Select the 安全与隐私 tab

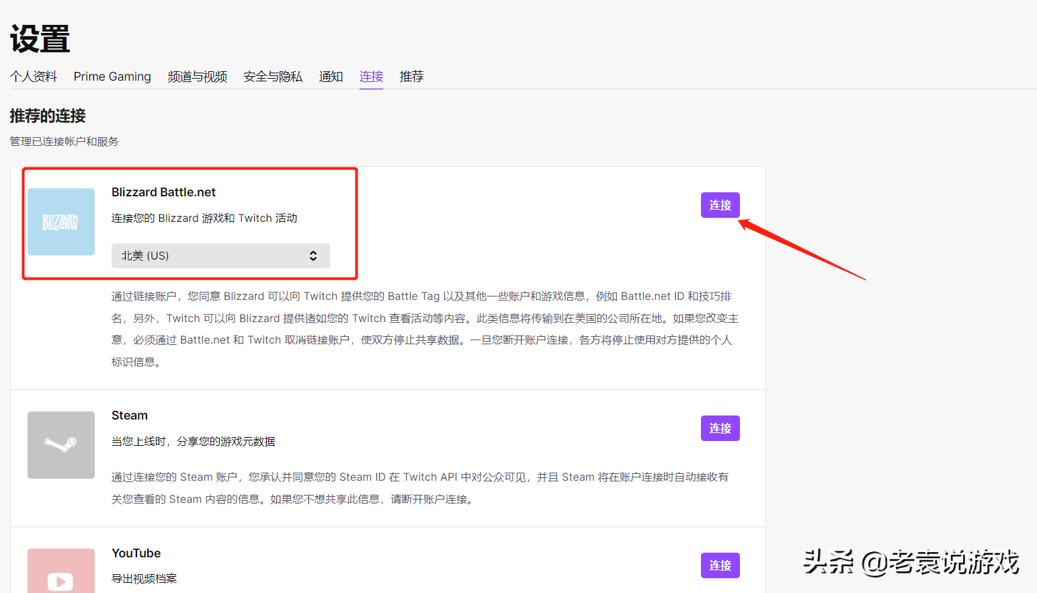[273, 77]
